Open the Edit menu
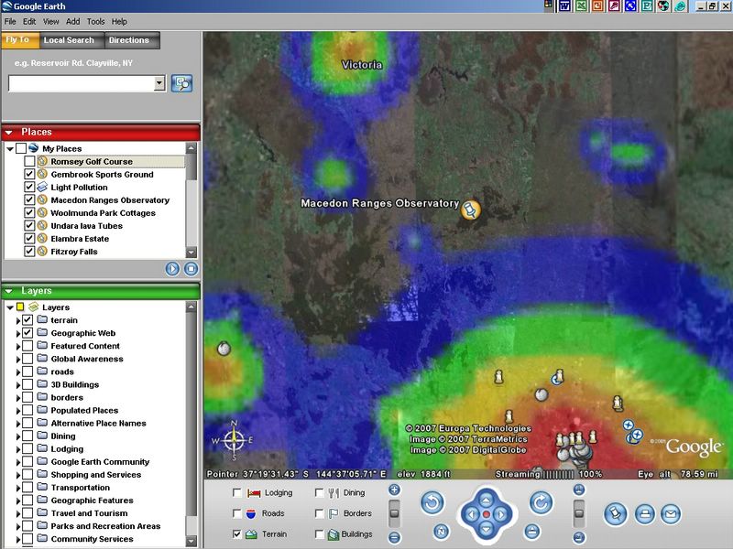This screenshot has height=549, width=733. click(29, 21)
